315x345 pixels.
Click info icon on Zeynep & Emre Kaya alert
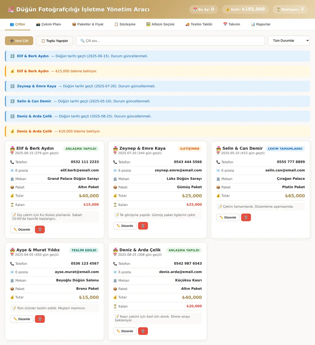tap(12, 86)
